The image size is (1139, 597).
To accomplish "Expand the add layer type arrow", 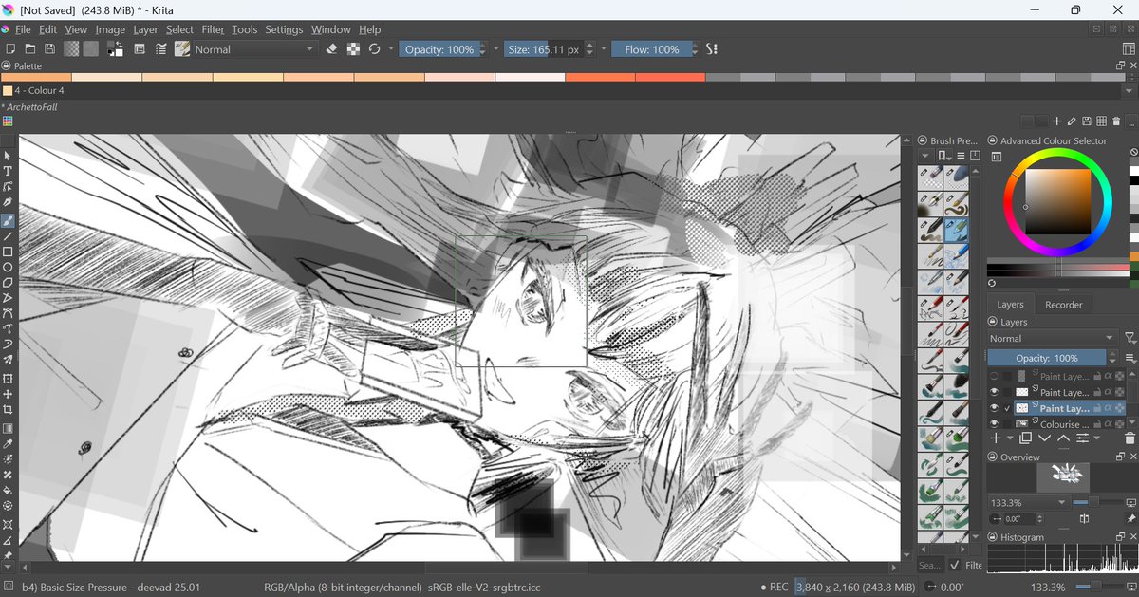I will (1009, 438).
